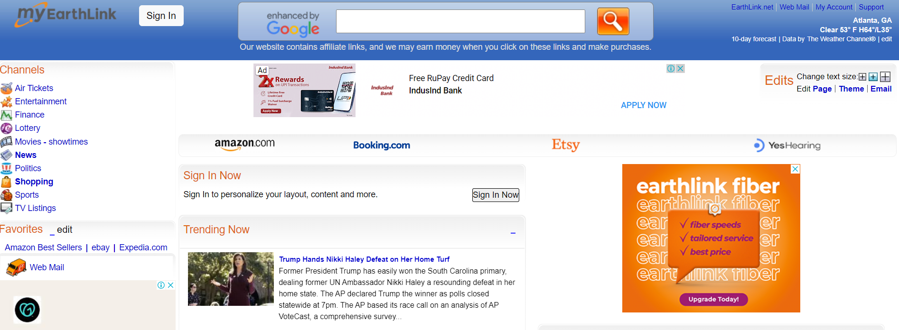Open the Sports channel link

coord(27,195)
